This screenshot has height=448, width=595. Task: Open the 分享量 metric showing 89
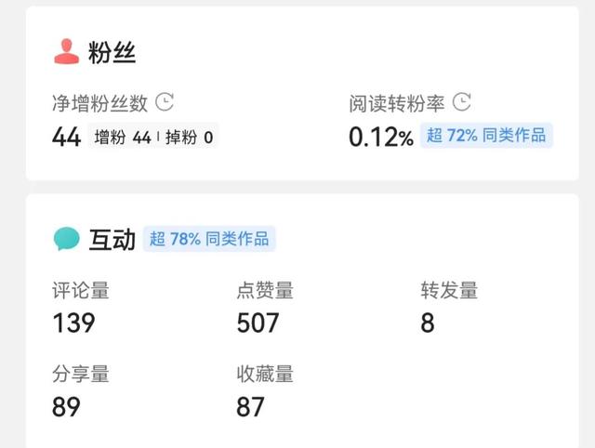(x=66, y=406)
